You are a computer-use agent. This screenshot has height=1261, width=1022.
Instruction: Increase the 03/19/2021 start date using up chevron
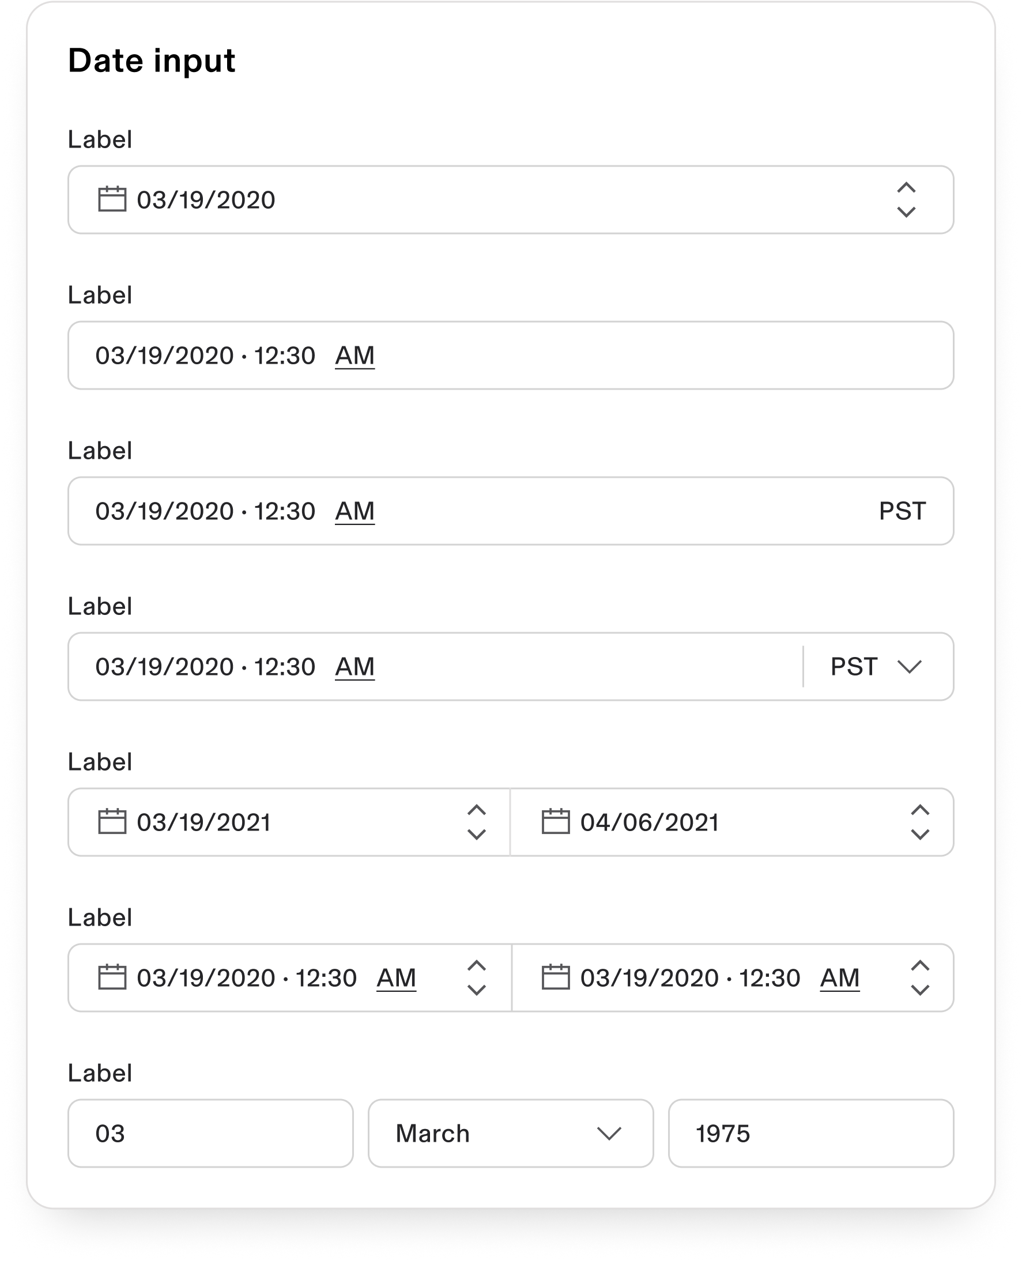(x=476, y=810)
